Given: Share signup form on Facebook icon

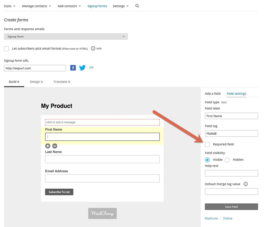Looking at the screenshot, I should [73, 68].
